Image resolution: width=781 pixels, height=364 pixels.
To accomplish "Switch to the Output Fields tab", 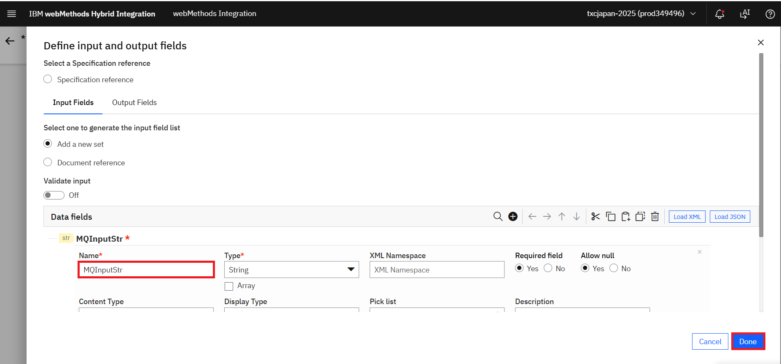I will coord(134,102).
